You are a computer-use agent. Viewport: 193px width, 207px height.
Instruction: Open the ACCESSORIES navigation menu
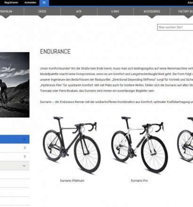[152, 11]
